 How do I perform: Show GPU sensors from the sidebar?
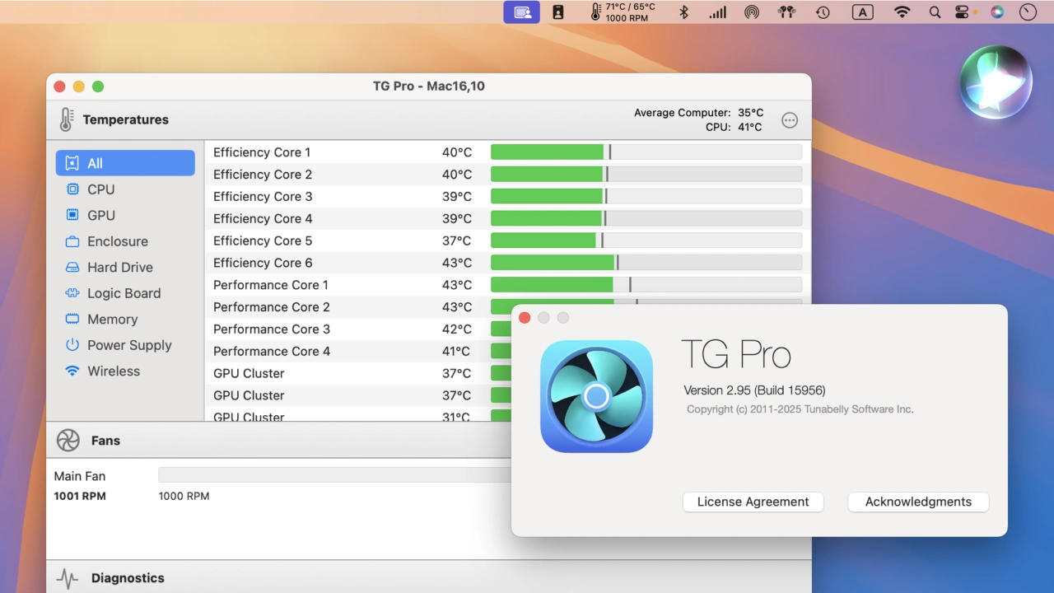(100, 215)
